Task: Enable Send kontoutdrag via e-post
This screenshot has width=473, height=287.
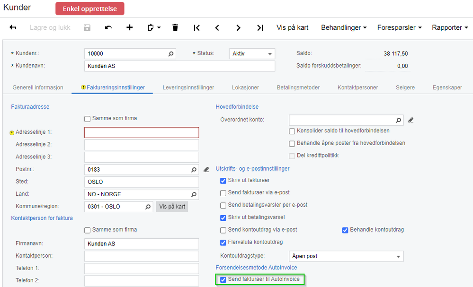Action: (x=223, y=230)
